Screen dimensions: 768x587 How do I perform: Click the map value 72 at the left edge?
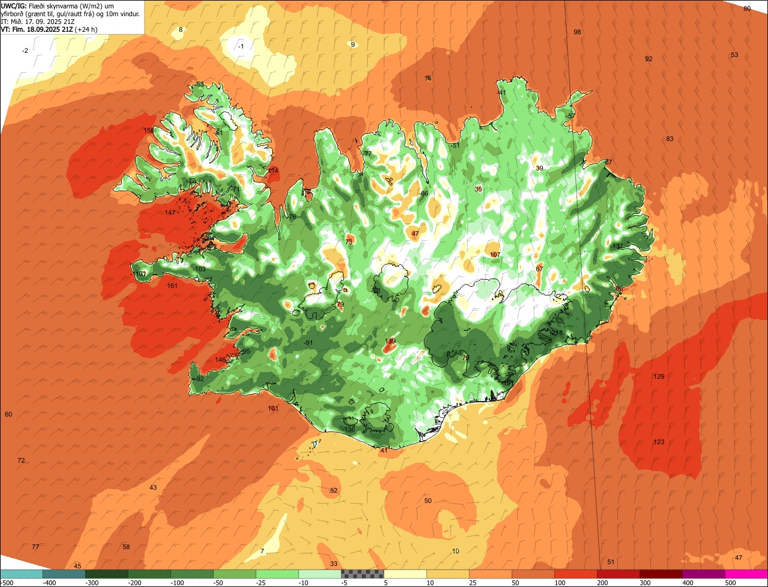tap(22, 460)
